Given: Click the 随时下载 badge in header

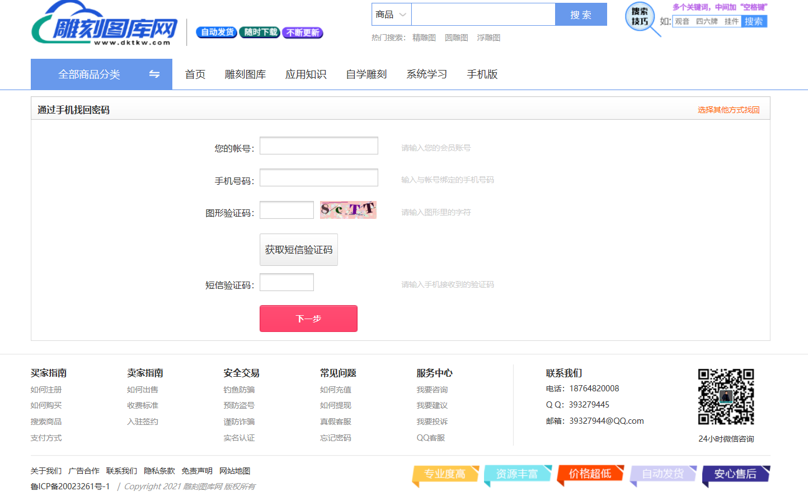Looking at the screenshot, I should 260,32.
